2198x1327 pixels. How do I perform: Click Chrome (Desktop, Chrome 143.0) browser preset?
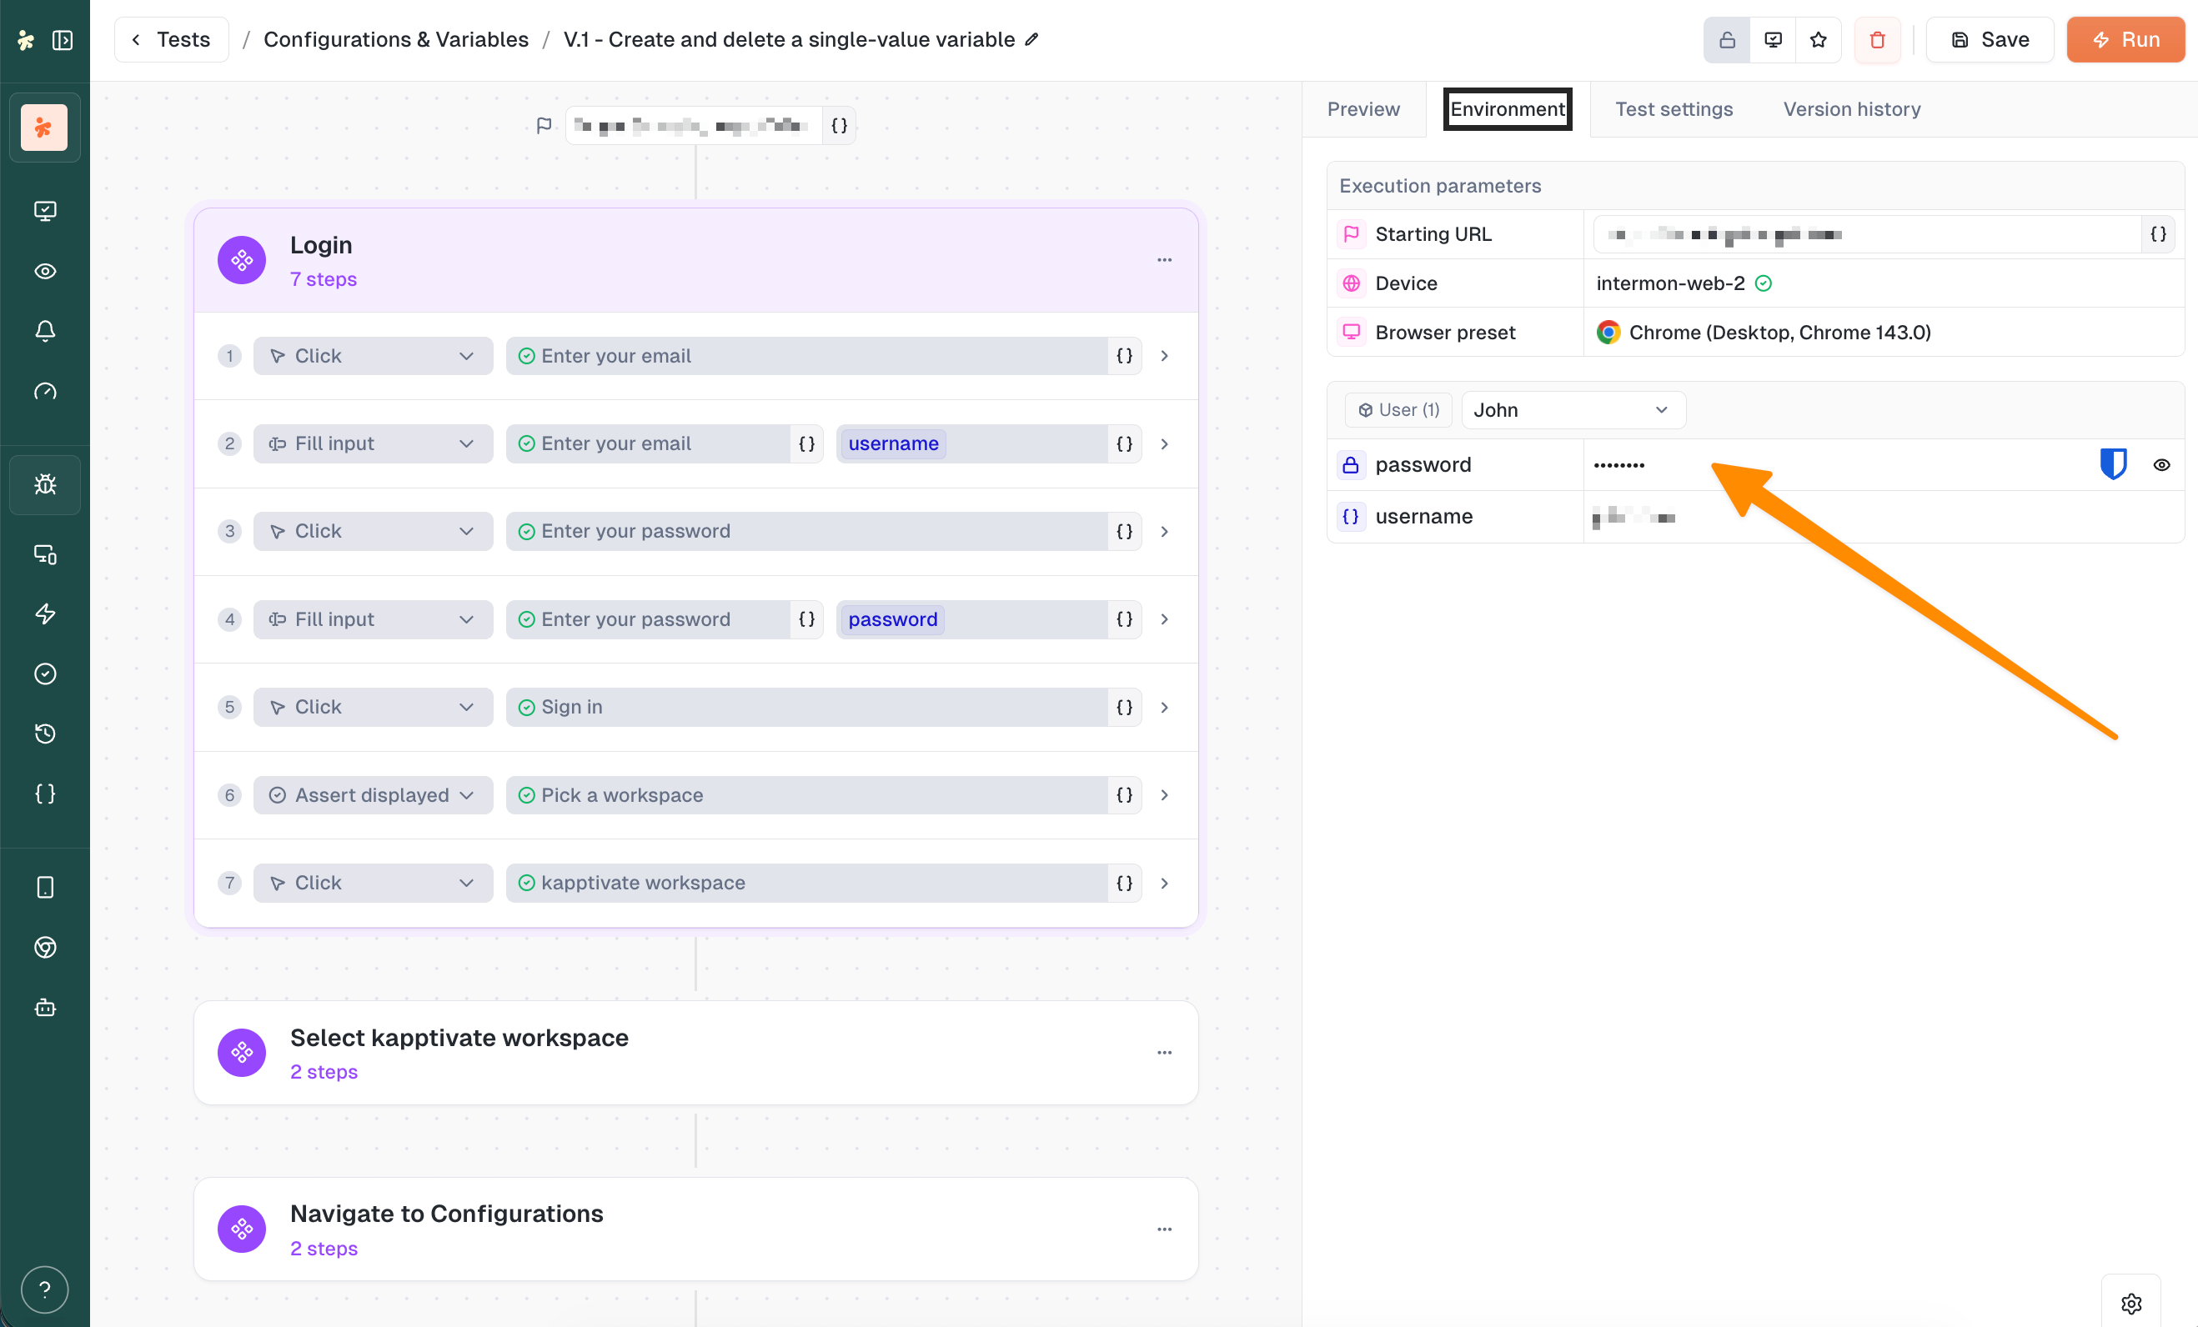pyautogui.click(x=1779, y=332)
